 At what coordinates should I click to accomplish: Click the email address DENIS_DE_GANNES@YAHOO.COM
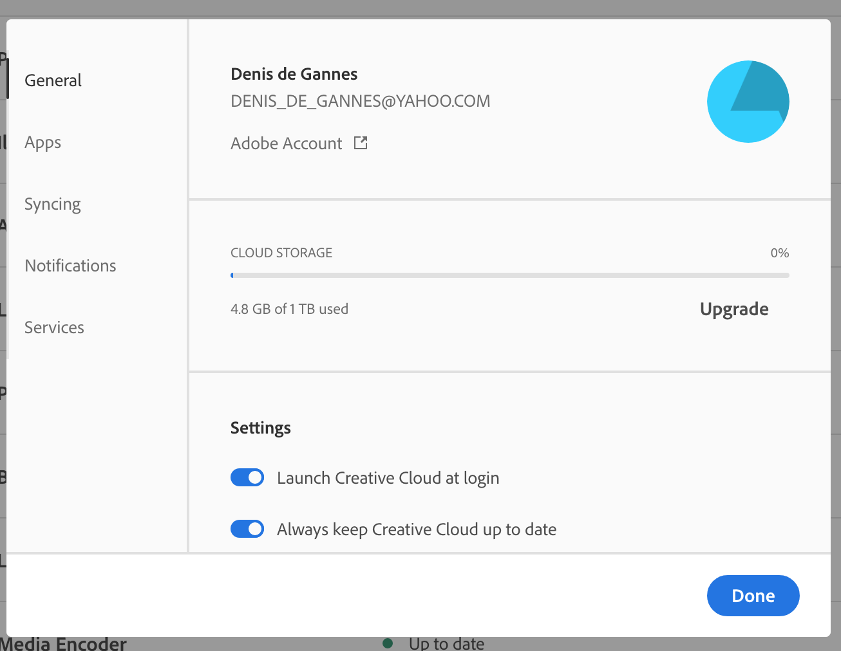coord(360,100)
